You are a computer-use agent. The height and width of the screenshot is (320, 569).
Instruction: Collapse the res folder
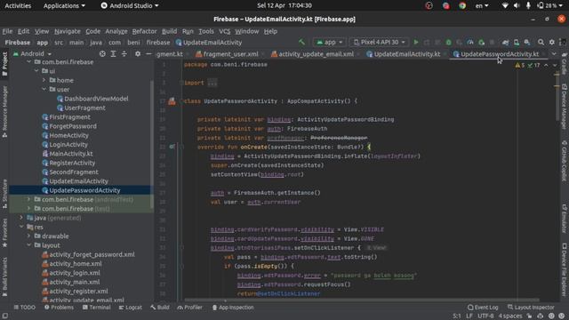click(21, 227)
